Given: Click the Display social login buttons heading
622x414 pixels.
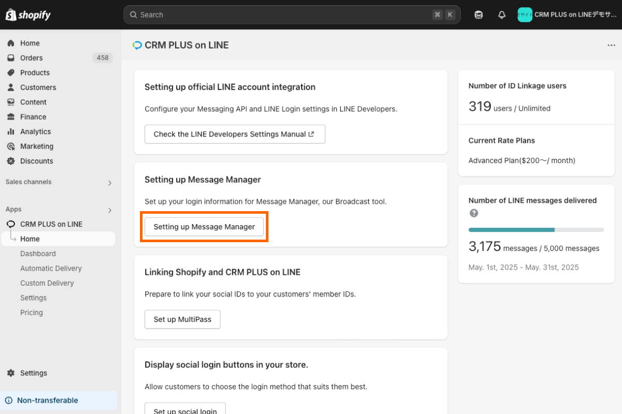Looking at the screenshot, I should pos(227,365).
